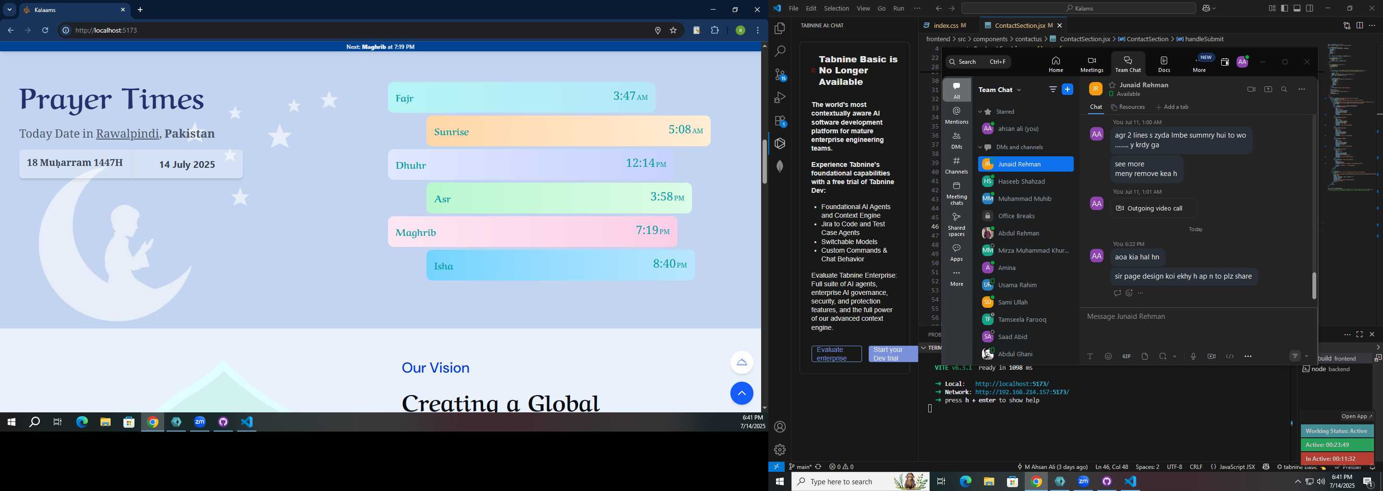Start a video call with Junaid Rehman

[x=1251, y=90]
